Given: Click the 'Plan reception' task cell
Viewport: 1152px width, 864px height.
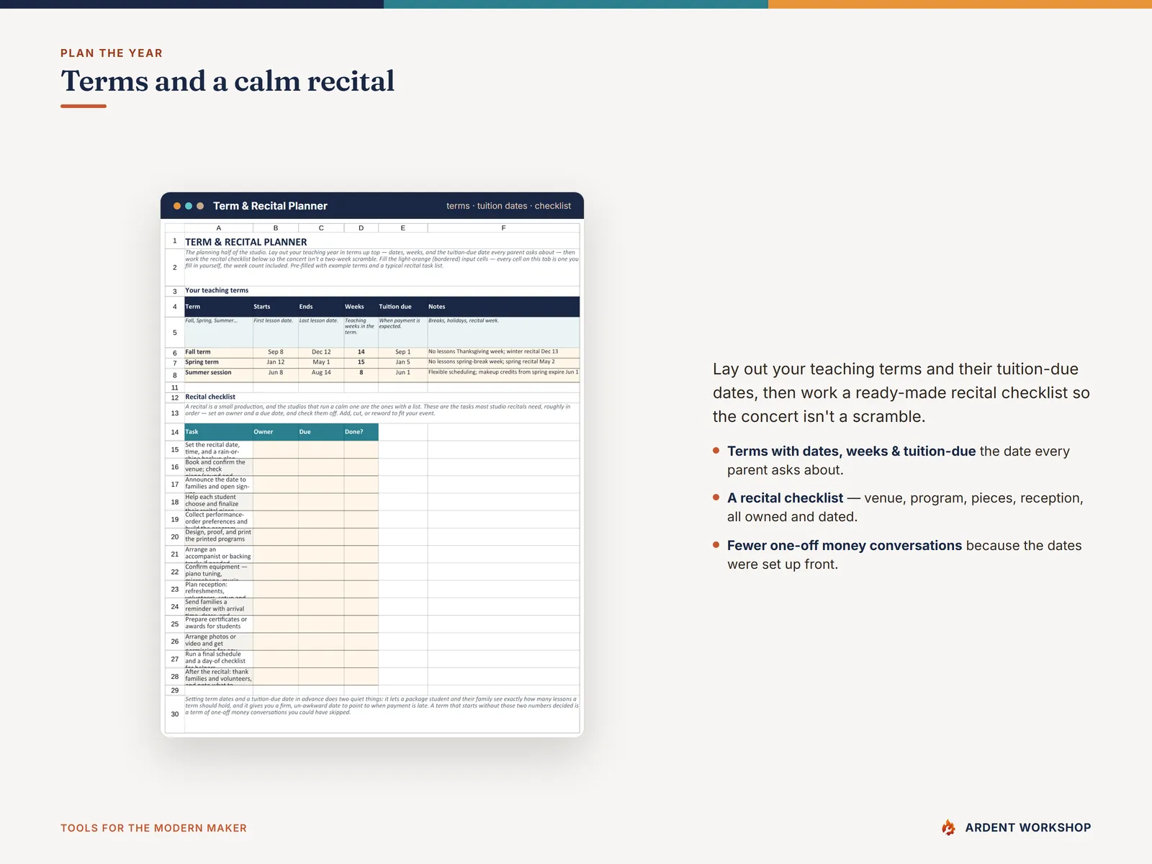Looking at the screenshot, I should tap(219, 589).
